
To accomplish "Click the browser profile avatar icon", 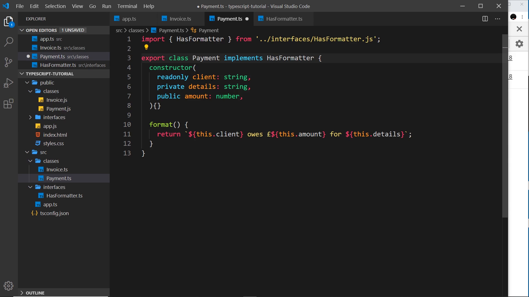I will 513,17.
